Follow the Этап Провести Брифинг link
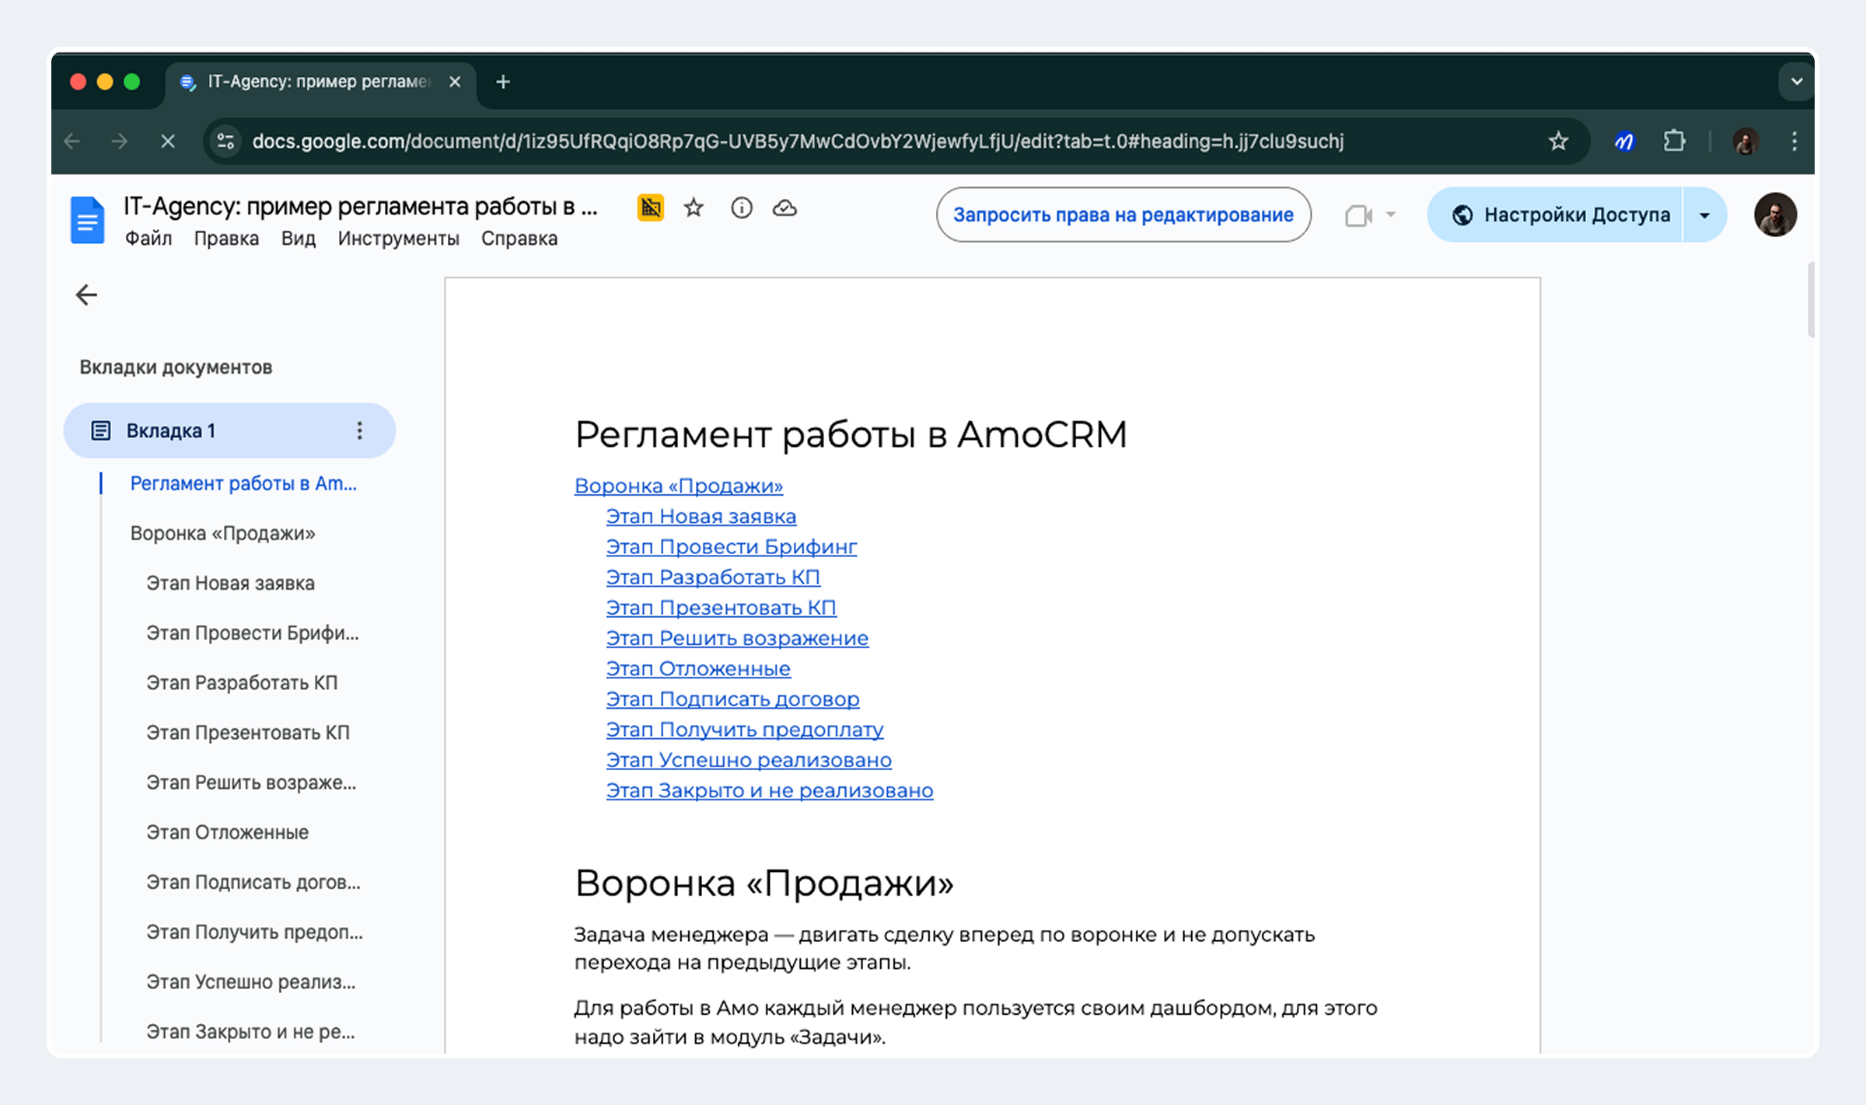 pyautogui.click(x=732, y=546)
